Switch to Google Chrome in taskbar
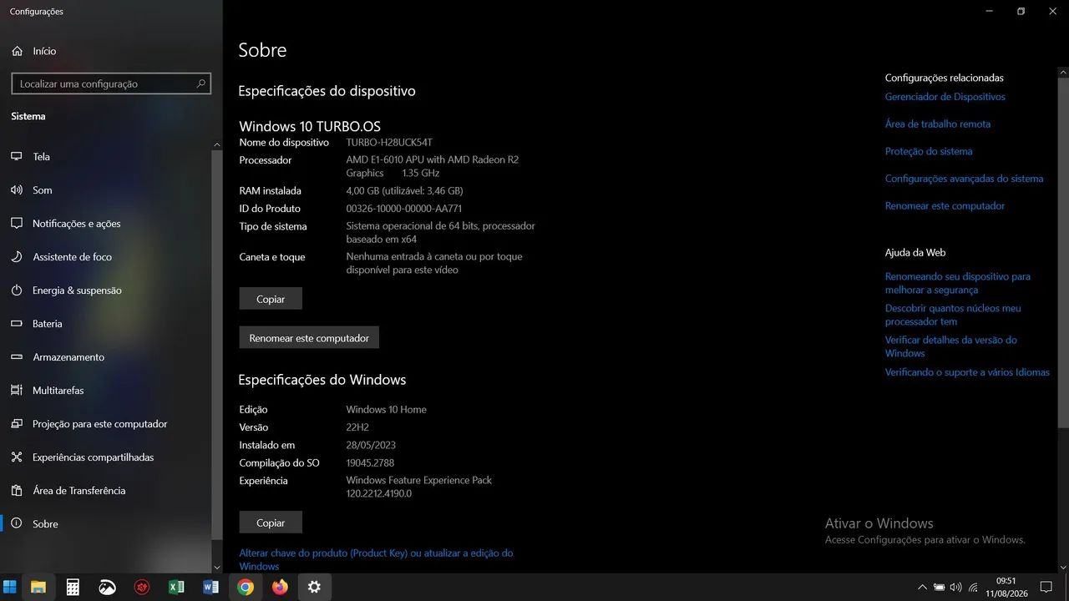This screenshot has width=1069, height=601. [246, 587]
